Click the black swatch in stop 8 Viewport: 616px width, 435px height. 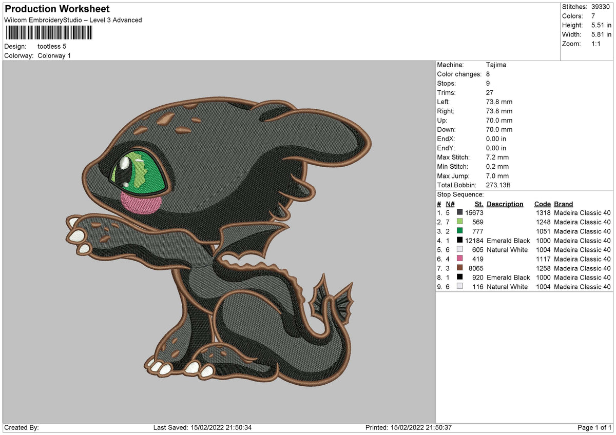point(459,277)
